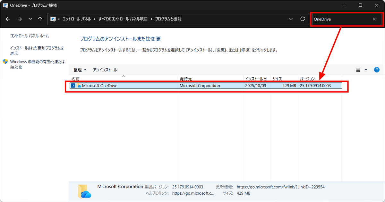Expand the address bar history dropdown
Viewport: 385px width, 202px height.
291,19
